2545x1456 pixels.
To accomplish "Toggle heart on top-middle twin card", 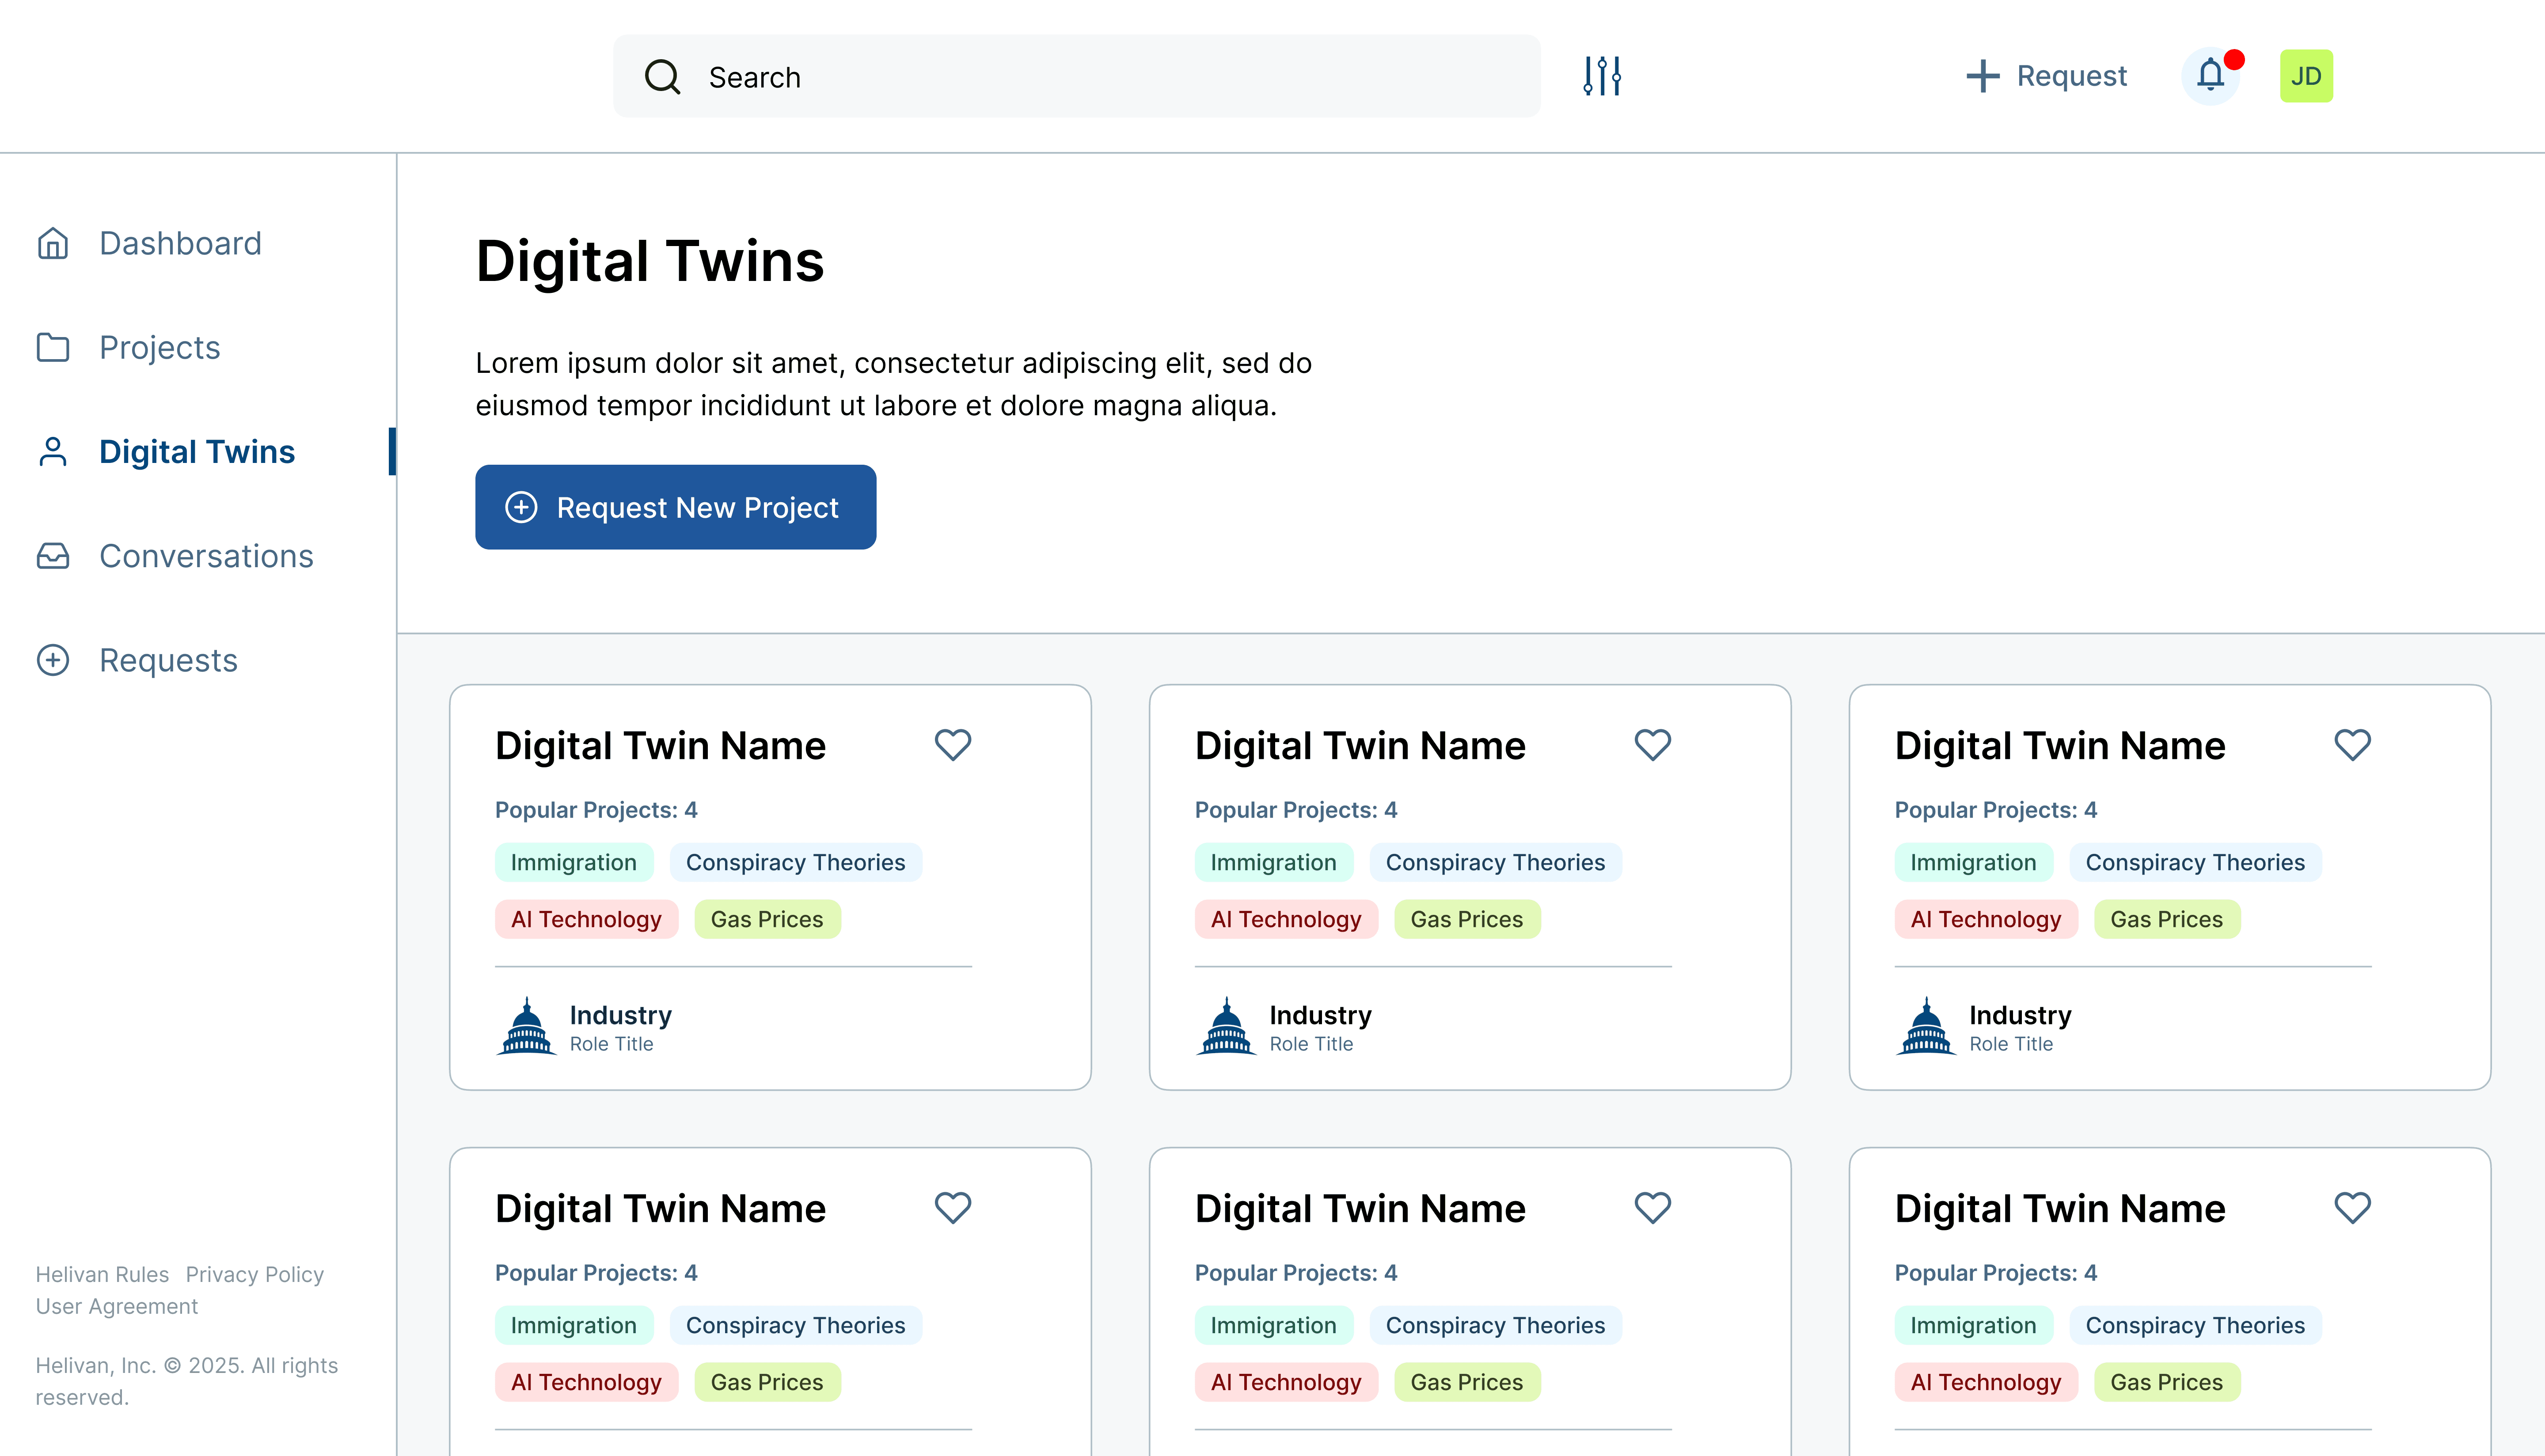I will (1652, 745).
